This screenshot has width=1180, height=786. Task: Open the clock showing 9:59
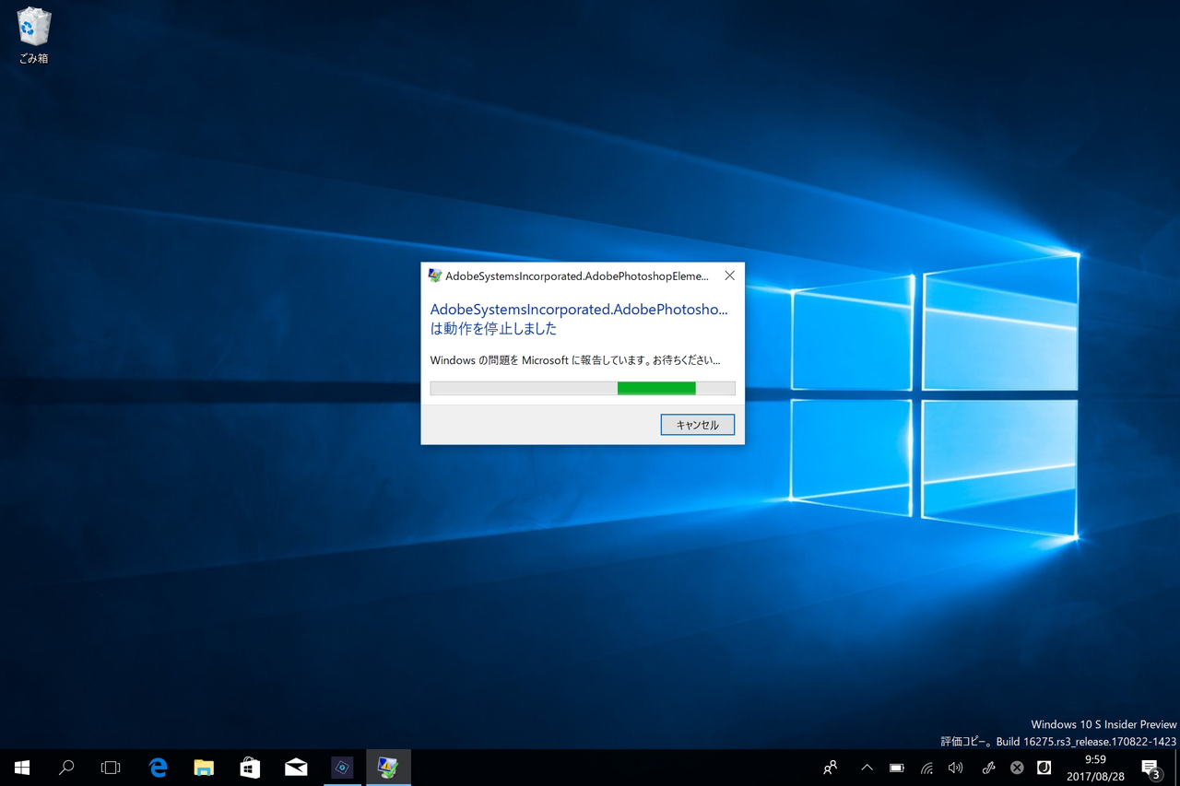click(1095, 768)
